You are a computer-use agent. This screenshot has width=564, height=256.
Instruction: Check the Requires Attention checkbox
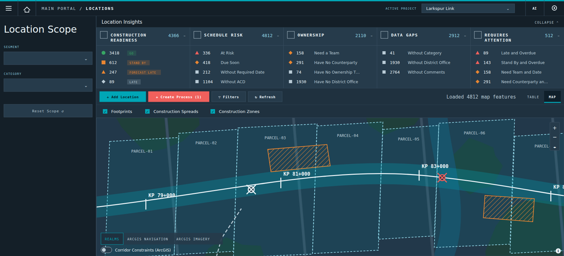pyautogui.click(x=478, y=35)
